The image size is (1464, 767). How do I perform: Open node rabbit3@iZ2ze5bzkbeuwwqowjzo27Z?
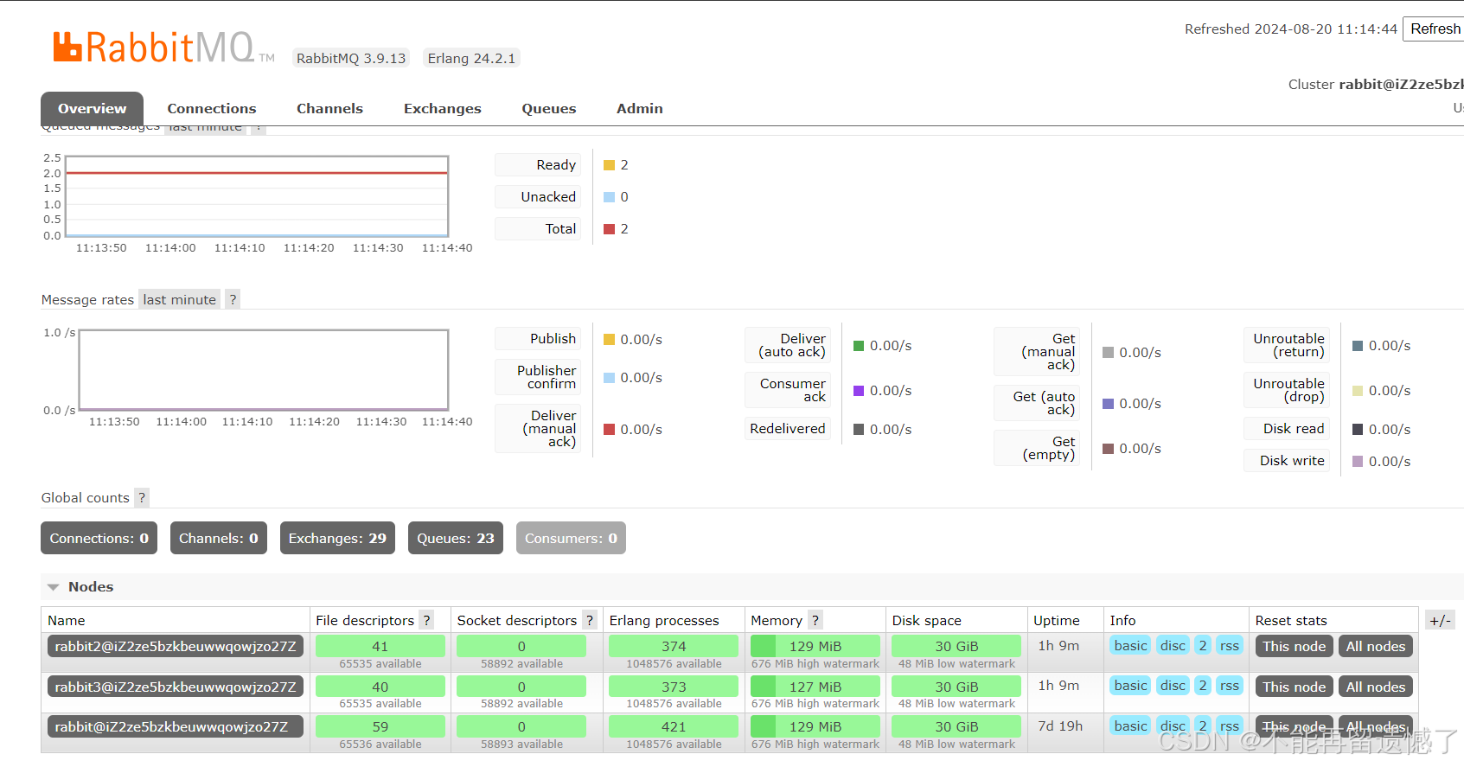coord(176,687)
